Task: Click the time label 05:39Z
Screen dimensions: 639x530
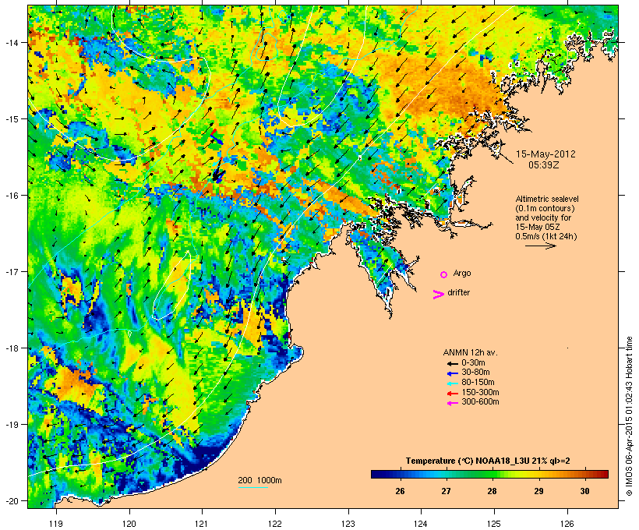Action: pyautogui.click(x=544, y=165)
